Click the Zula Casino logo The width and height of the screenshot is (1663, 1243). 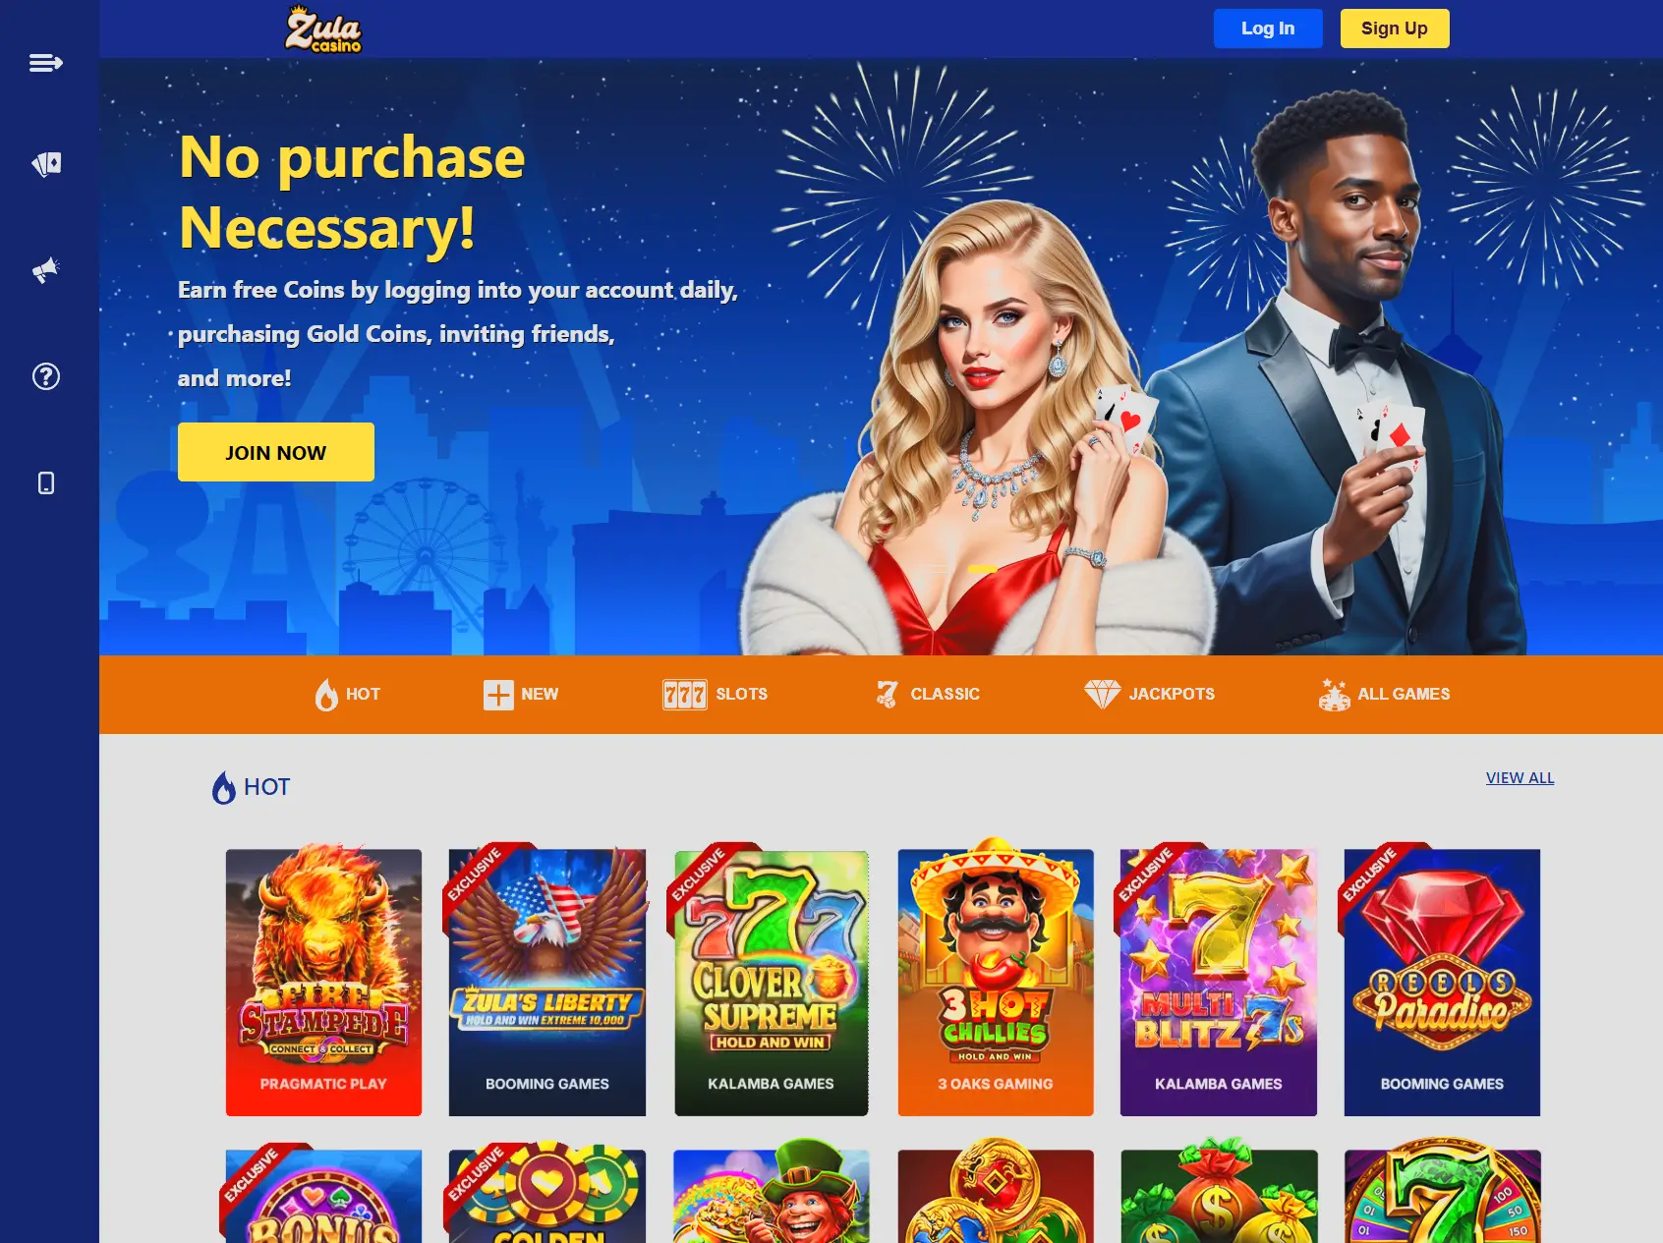[x=323, y=28]
